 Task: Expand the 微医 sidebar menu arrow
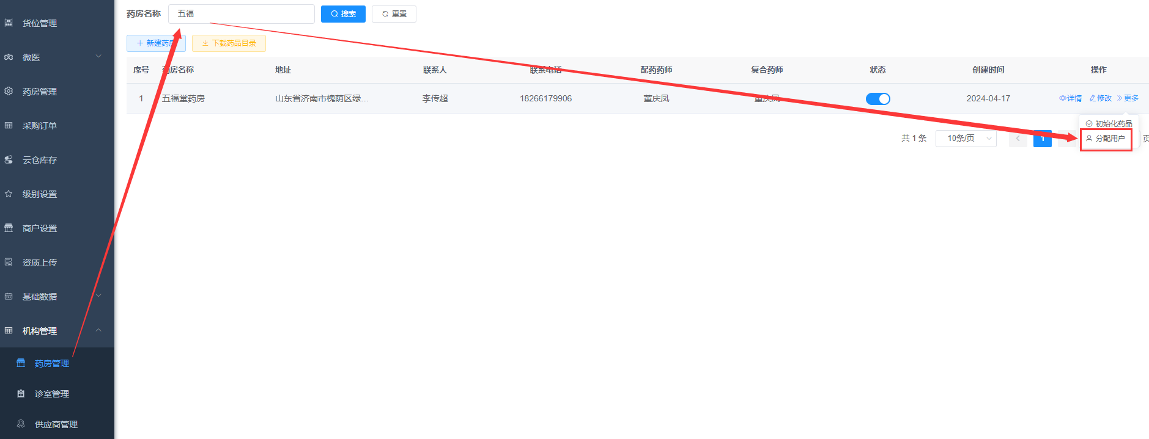pos(98,57)
